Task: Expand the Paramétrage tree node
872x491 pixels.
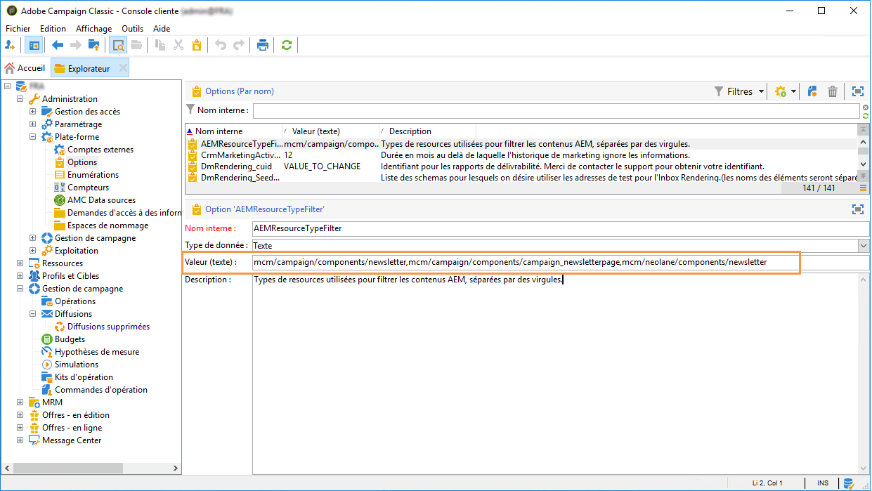Action: [x=33, y=124]
